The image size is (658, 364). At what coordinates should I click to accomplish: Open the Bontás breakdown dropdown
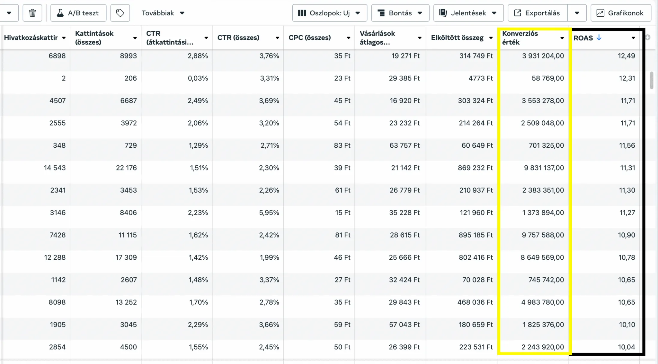(x=400, y=13)
